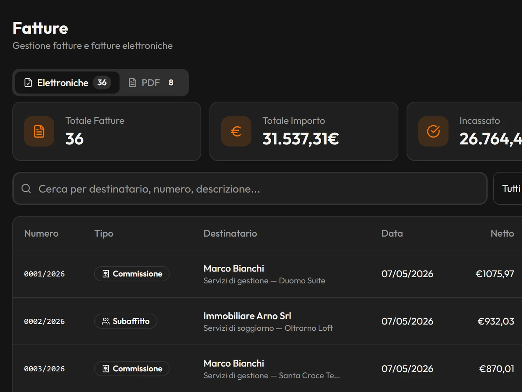
Task: Click description 'Servizi di soggiorno — Oltrarno Loft'
Action: [x=268, y=328]
